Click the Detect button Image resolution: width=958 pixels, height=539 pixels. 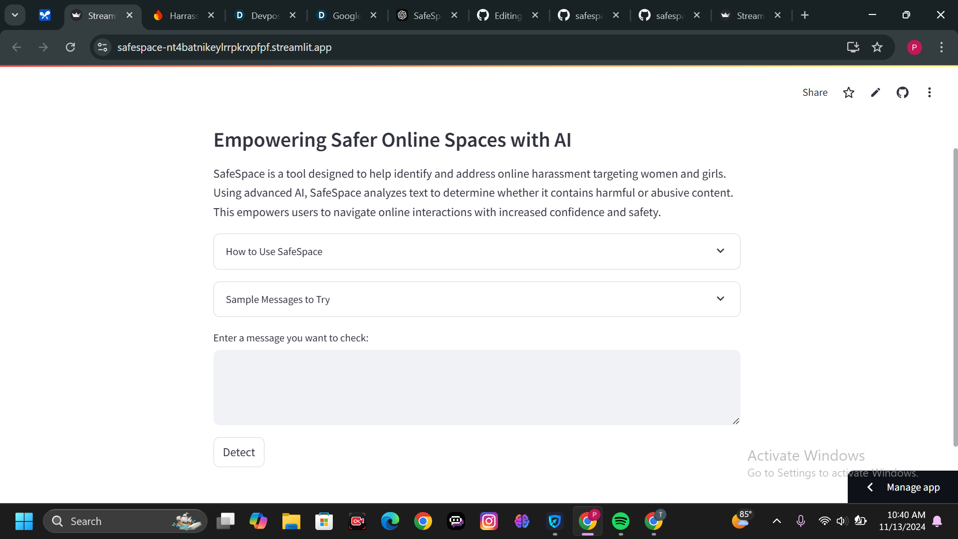(x=239, y=452)
